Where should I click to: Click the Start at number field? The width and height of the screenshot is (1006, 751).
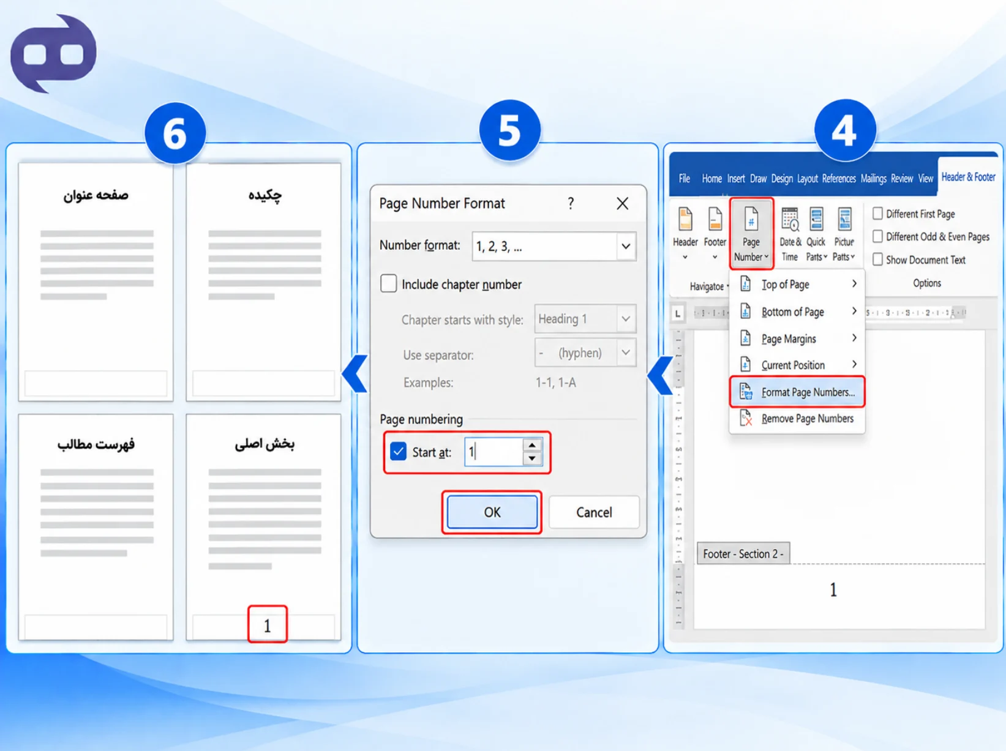point(494,452)
